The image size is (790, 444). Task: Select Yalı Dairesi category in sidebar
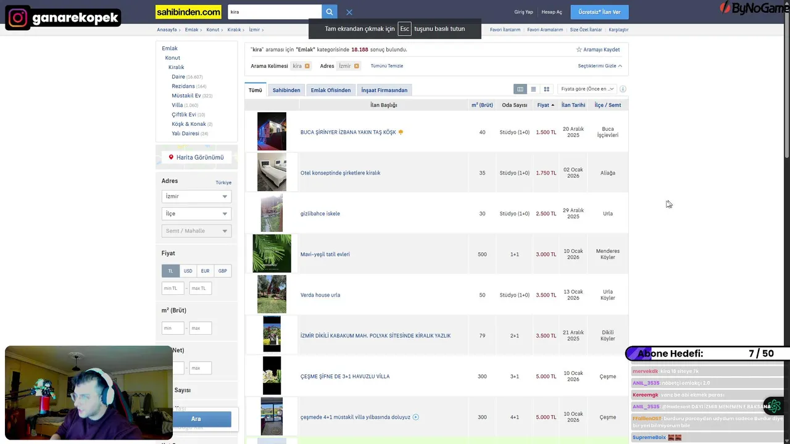click(x=185, y=133)
